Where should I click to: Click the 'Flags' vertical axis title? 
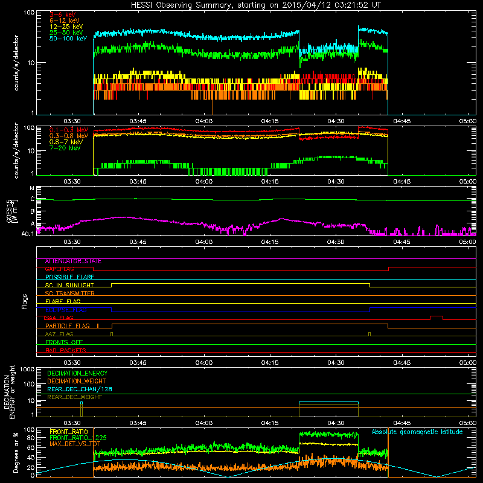(x=24, y=301)
